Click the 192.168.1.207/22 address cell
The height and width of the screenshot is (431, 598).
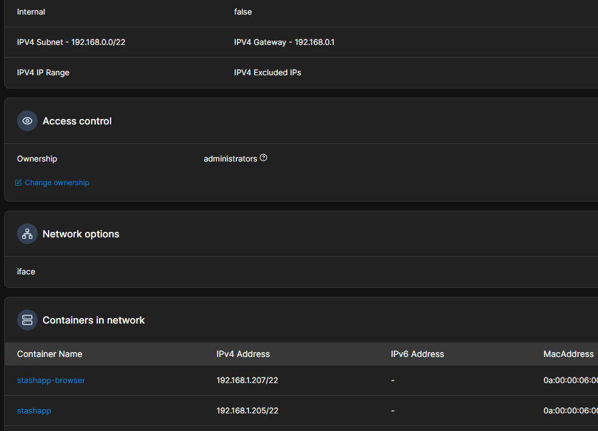click(x=247, y=381)
